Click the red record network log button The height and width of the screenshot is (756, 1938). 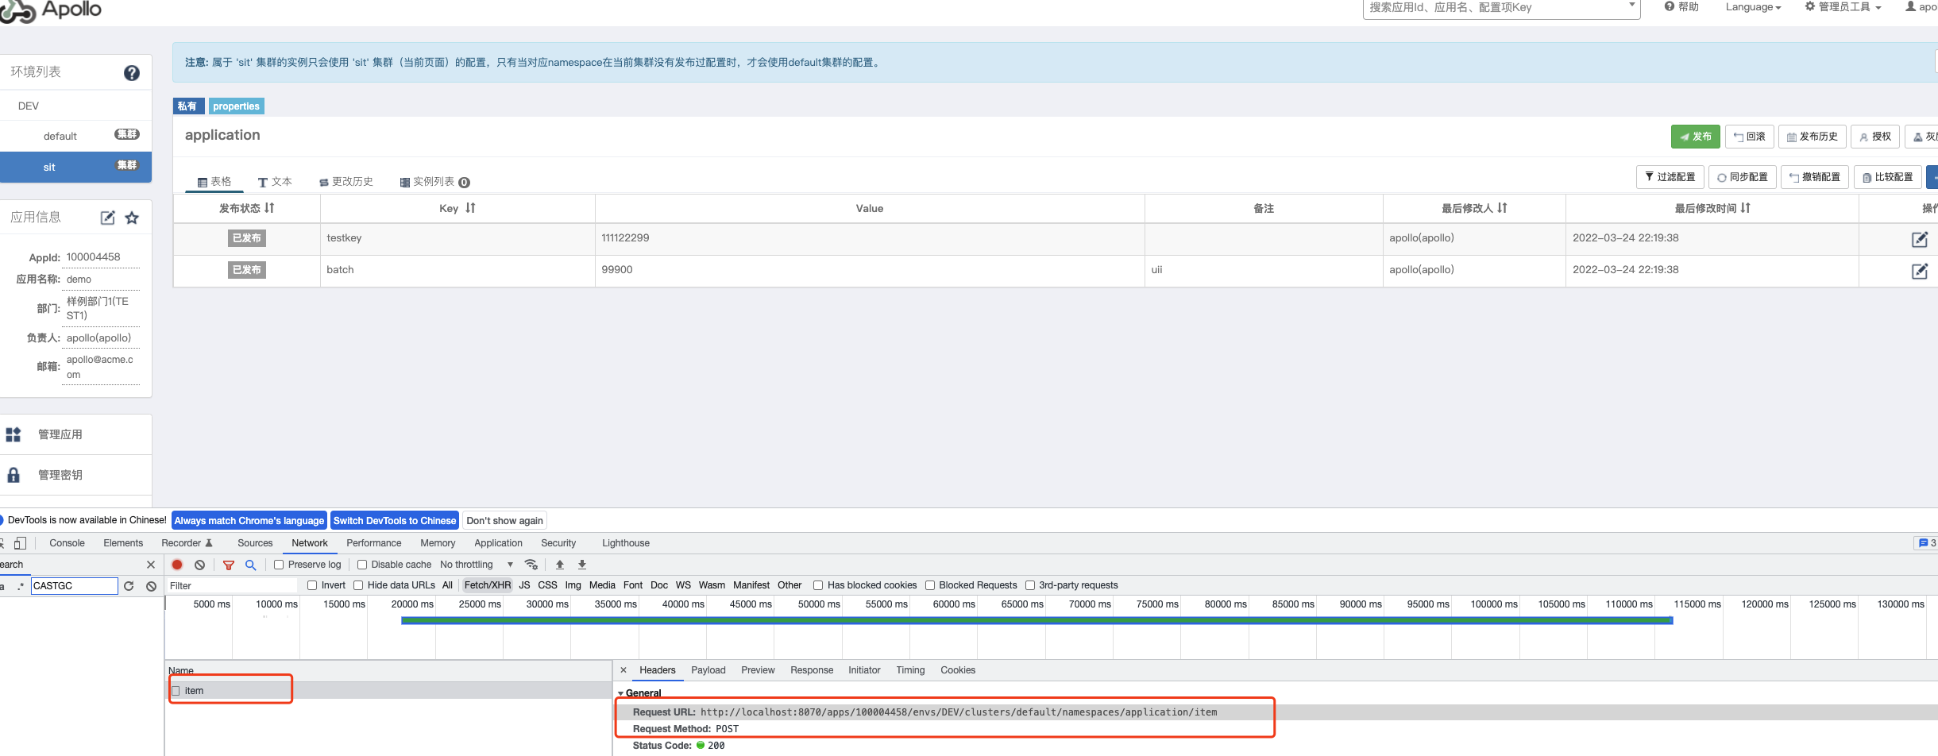pyautogui.click(x=177, y=565)
